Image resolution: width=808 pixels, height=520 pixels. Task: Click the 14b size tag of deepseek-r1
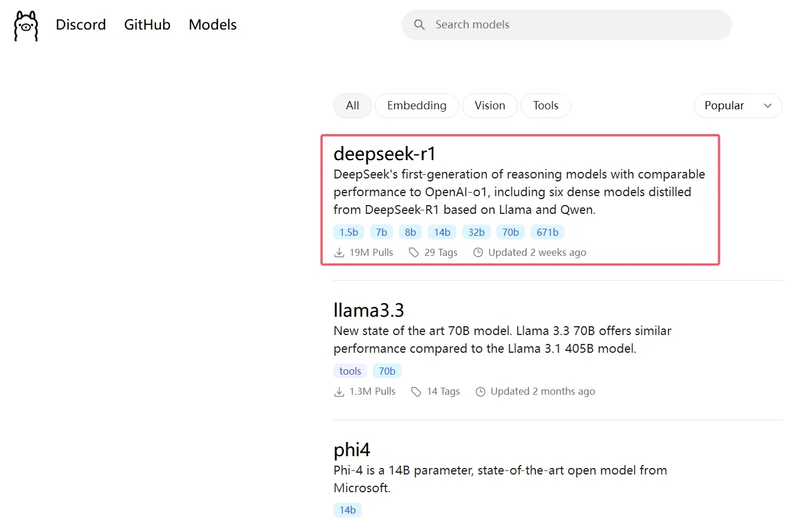point(442,232)
